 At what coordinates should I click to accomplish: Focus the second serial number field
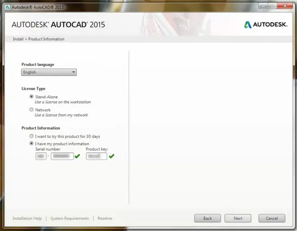(62, 156)
